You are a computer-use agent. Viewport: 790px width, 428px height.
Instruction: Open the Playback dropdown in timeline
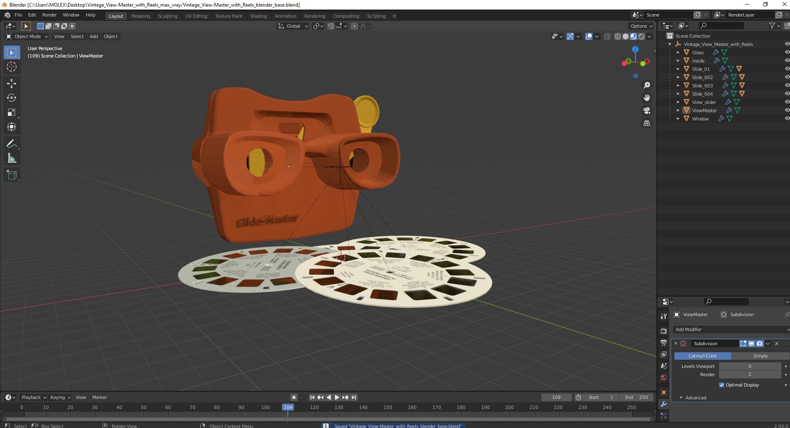34,397
